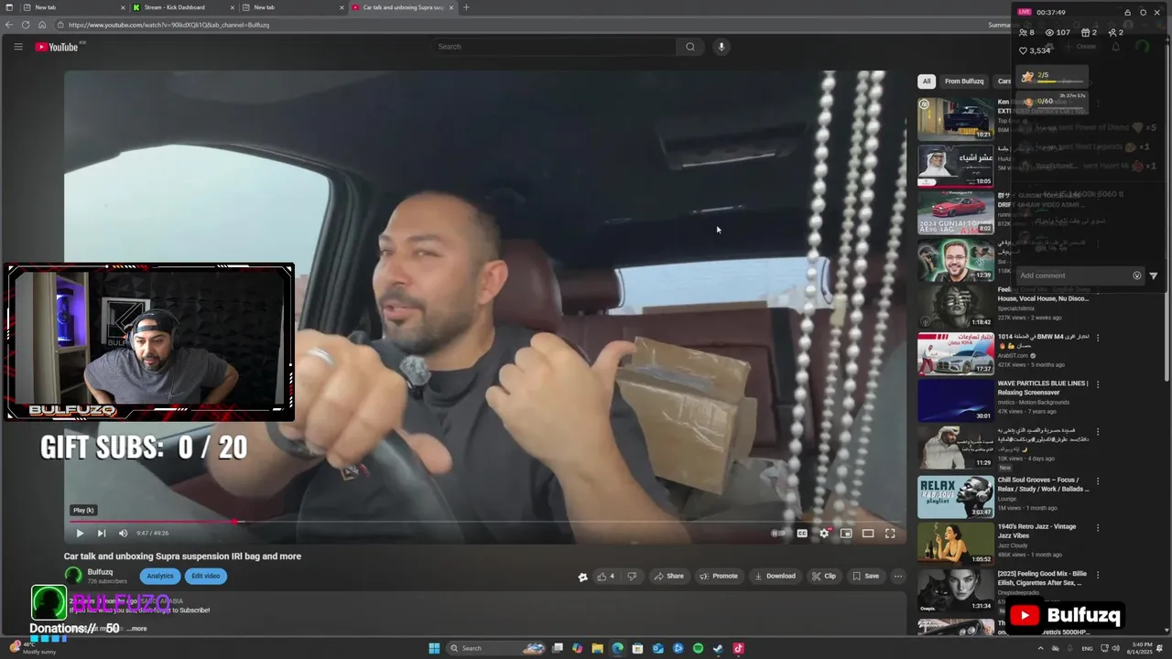Screen dimensions: 1172x659
Task: Open Spotify from taskbar
Action: pos(698,648)
